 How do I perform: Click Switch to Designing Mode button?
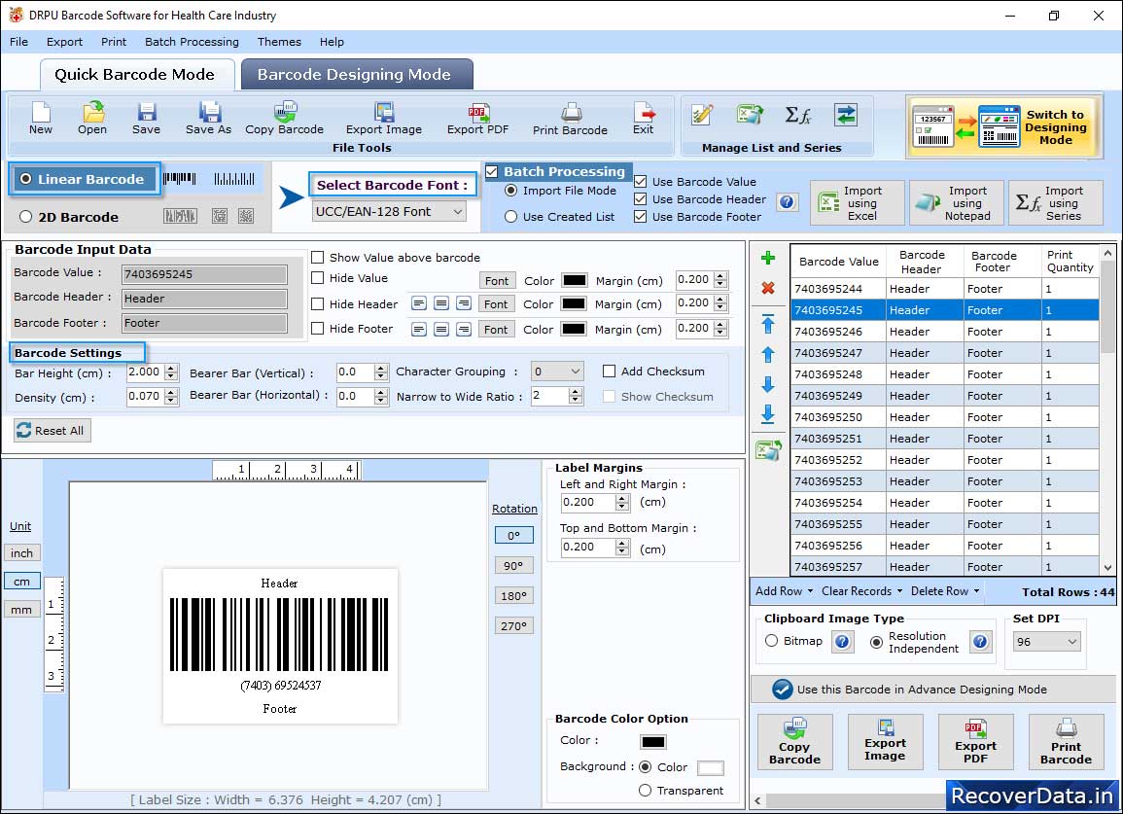(x=1003, y=127)
